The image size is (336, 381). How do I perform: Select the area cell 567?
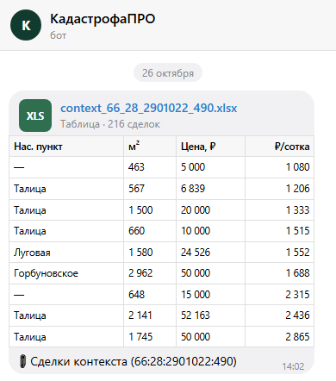(150, 189)
